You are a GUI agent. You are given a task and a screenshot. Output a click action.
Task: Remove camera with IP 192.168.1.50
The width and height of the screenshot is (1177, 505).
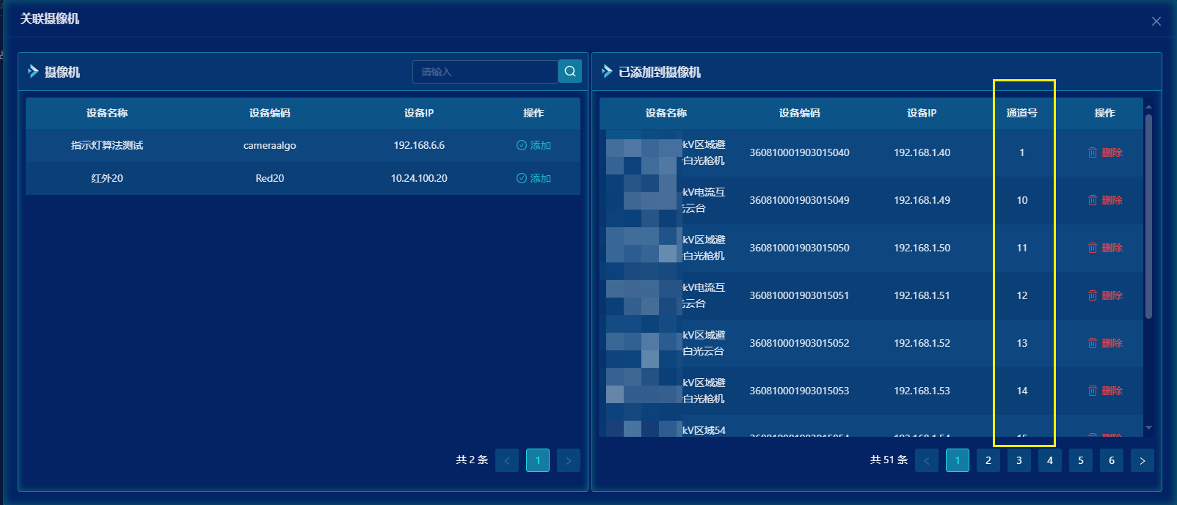click(x=1104, y=248)
